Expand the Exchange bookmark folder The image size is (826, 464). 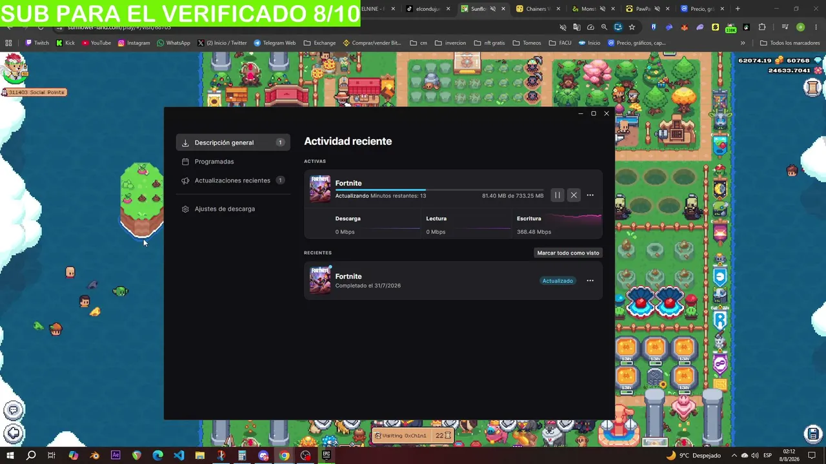319,43
